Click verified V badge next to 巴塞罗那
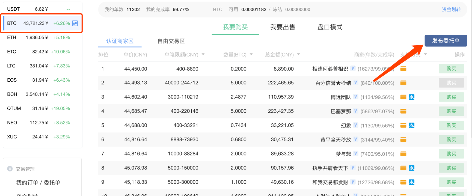Image resolution: width=472 pixels, height=196 pixels. [x=355, y=111]
